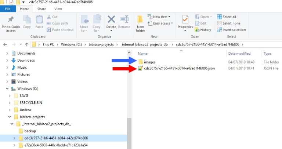Click the navigation pane scroll up arrow

coord(129,52)
